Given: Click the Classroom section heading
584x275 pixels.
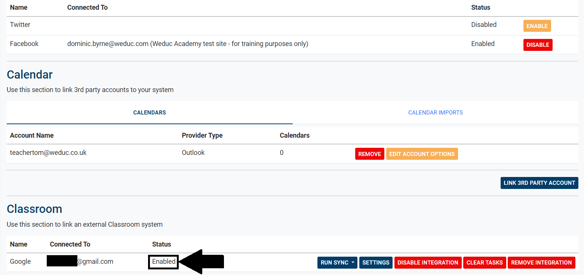Looking at the screenshot, I should 34,209.
